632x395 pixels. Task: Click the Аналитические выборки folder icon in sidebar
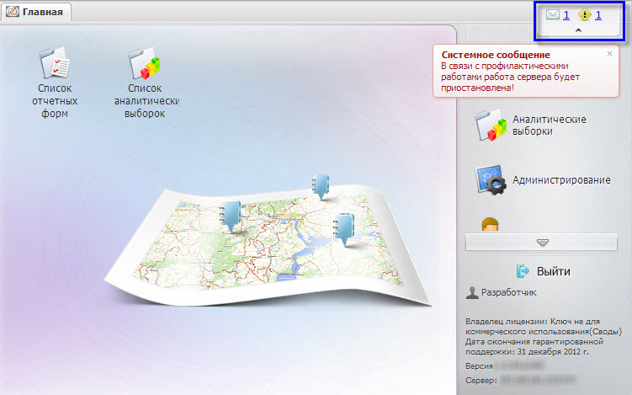pyautogui.click(x=490, y=125)
